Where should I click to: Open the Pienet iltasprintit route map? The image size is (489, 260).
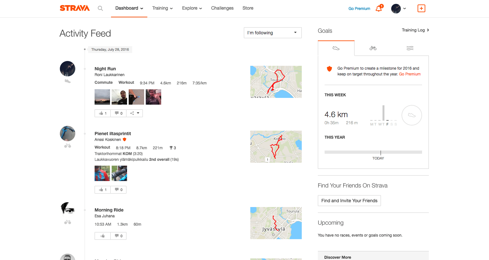[276, 147]
